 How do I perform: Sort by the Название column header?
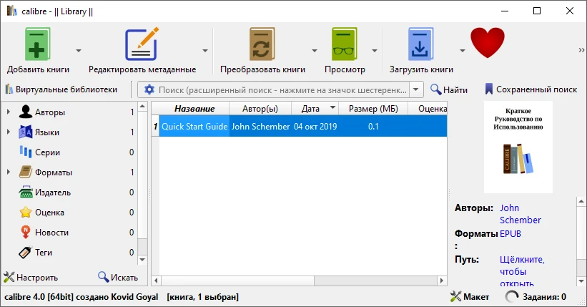[194, 108]
